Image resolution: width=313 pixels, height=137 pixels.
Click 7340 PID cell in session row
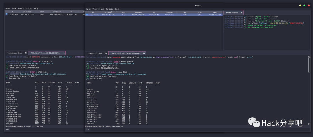click(x=184, y=15)
